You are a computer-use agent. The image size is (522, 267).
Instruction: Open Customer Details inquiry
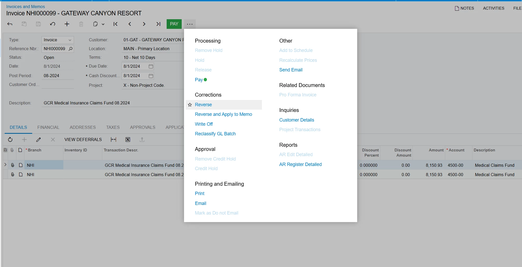[296, 120]
